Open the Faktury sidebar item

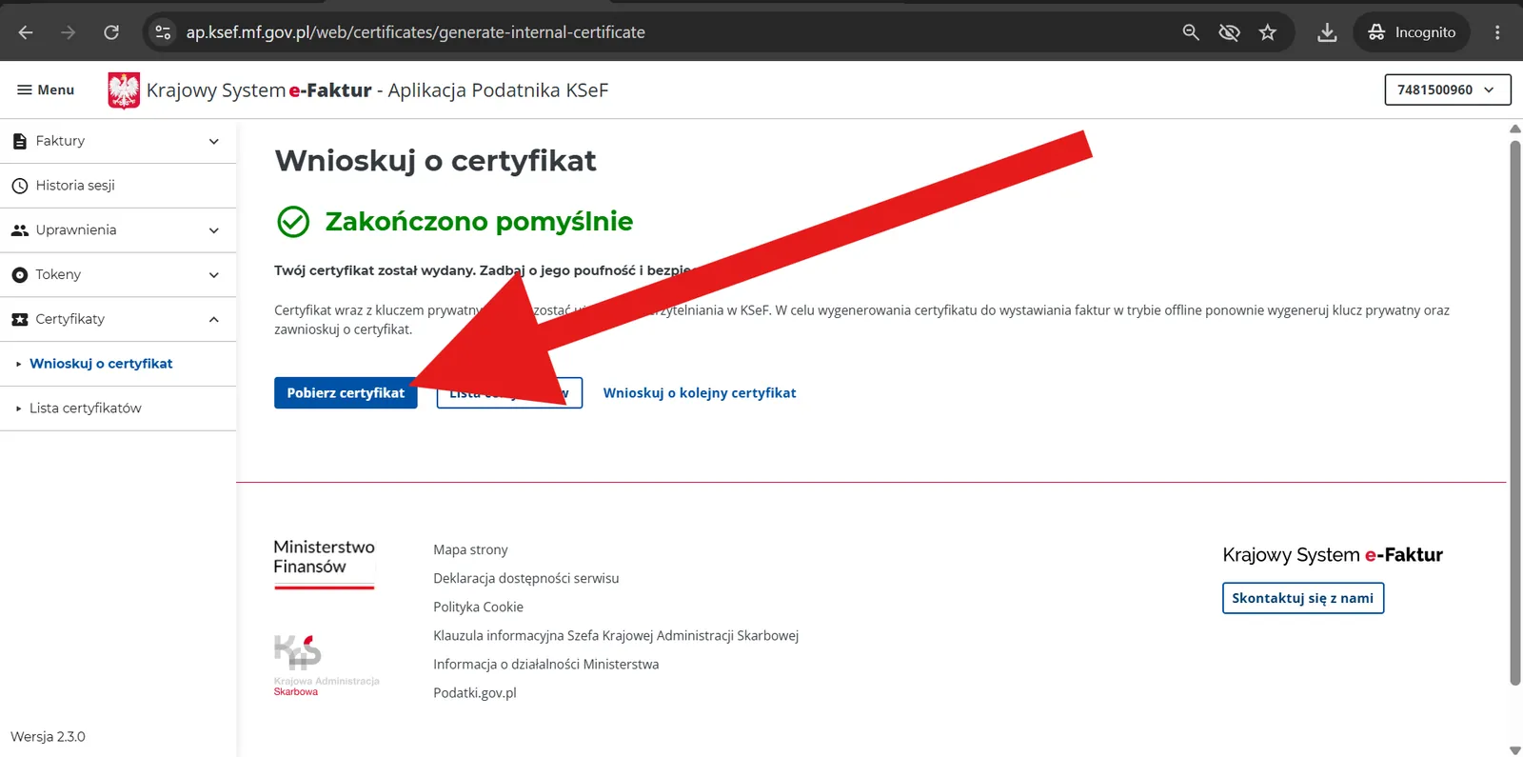[x=118, y=141]
